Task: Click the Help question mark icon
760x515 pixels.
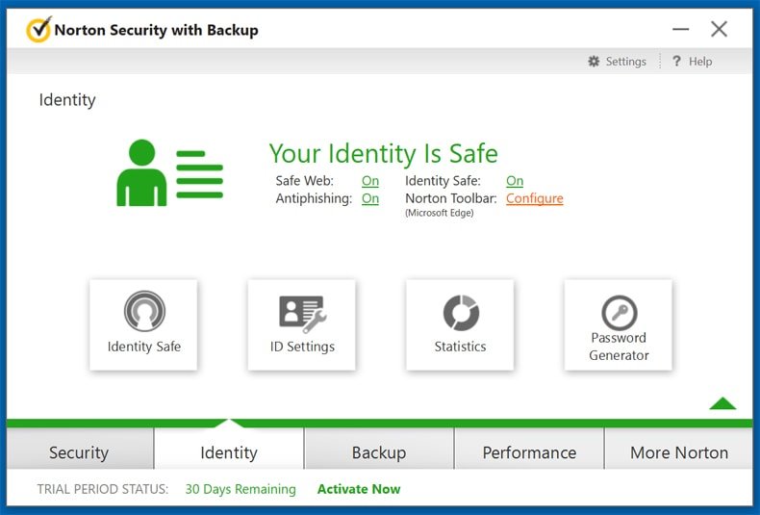Action: pos(676,61)
